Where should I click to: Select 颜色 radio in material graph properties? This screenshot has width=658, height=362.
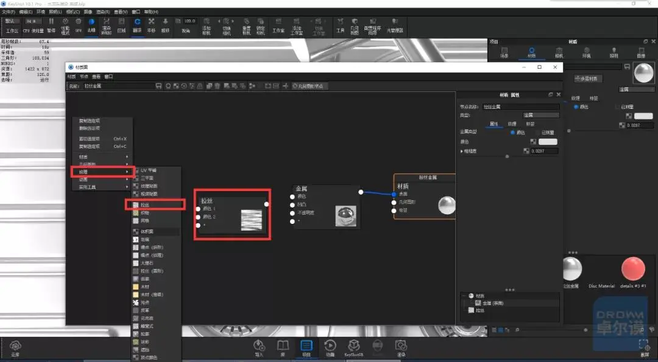pos(513,133)
